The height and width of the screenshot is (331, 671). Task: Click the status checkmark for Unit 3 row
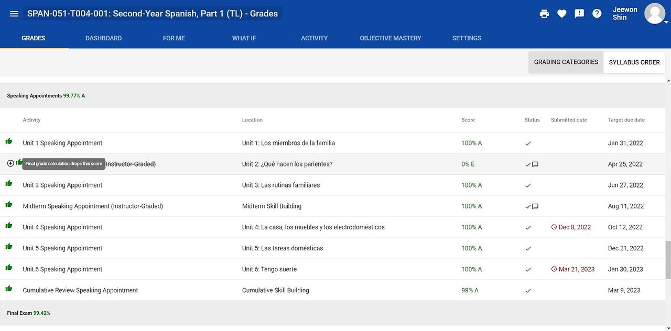pyautogui.click(x=528, y=185)
